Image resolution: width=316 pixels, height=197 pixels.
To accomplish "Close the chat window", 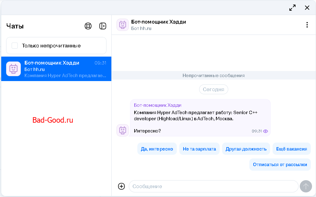I will click(307, 8).
